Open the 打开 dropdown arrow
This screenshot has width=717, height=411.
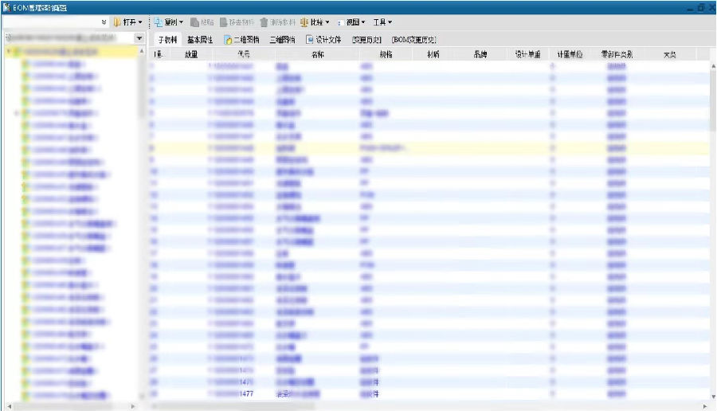pyautogui.click(x=140, y=22)
